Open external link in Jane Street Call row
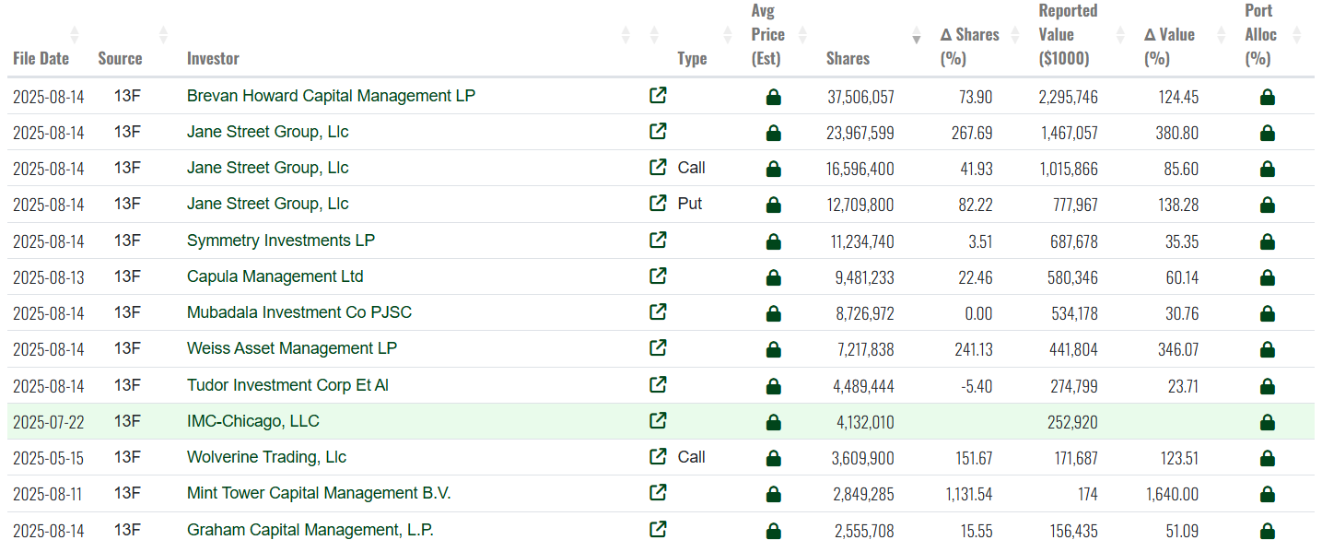Screen dimensions: 1322x540 (658, 167)
